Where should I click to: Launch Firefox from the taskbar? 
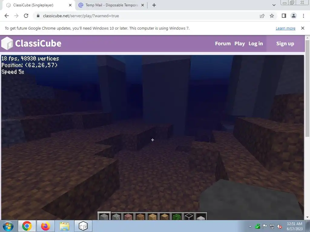pyautogui.click(x=46, y=226)
